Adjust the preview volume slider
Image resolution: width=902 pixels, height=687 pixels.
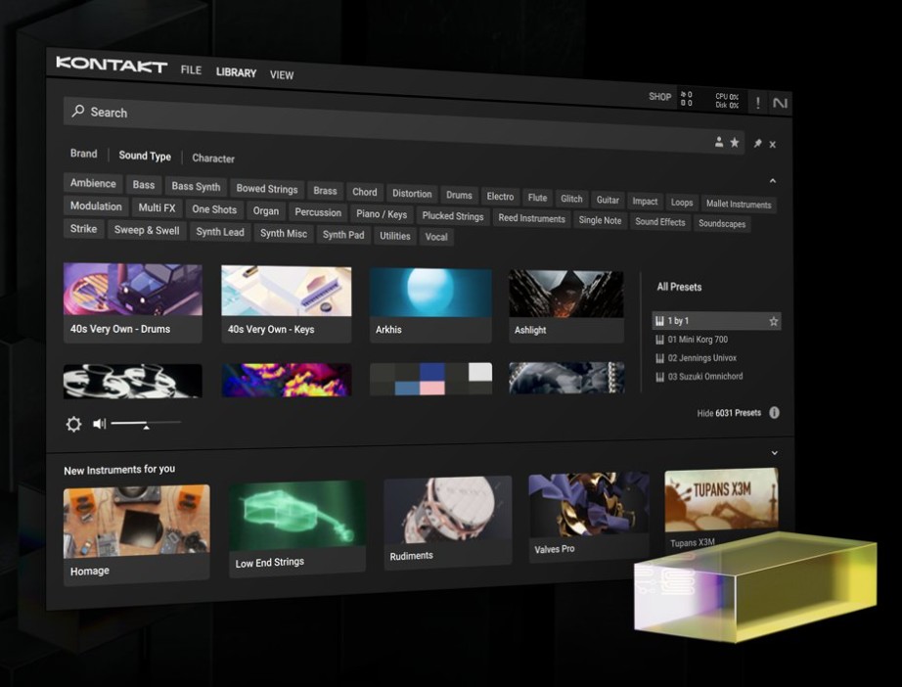click(x=146, y=424)
